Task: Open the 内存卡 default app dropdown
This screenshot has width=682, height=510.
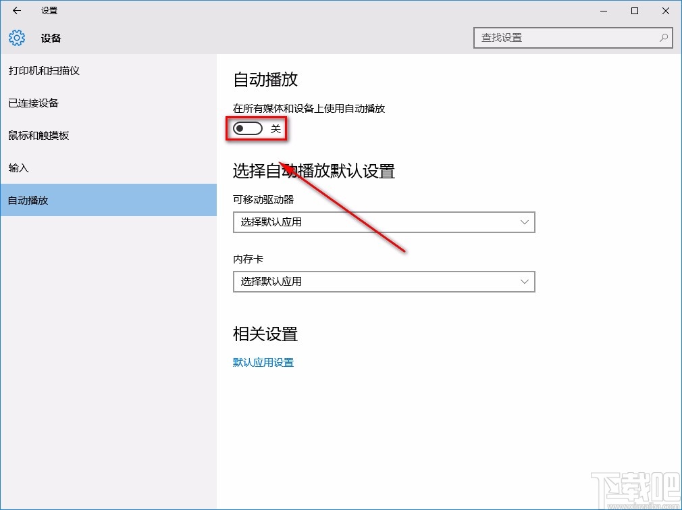Action: [384, 282]
